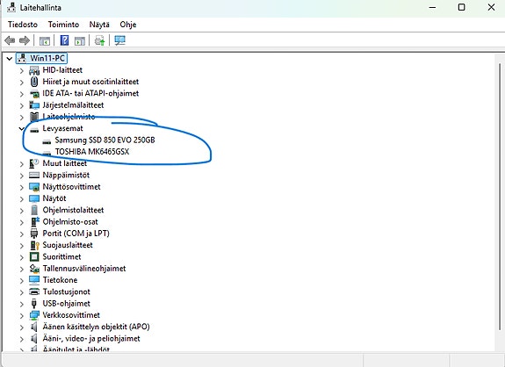The height and width of the screenshot is (367, 505).
Task: Open the blue question mark help icon
Action: tap(64, 40)
